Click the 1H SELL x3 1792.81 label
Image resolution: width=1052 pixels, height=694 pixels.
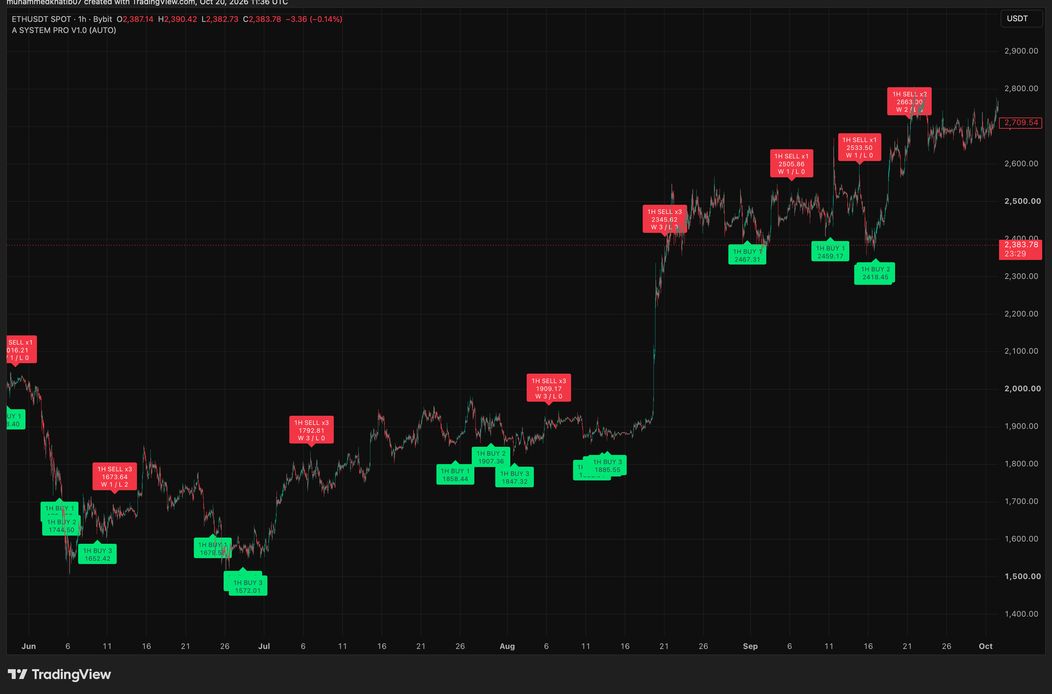pos(312,430)
